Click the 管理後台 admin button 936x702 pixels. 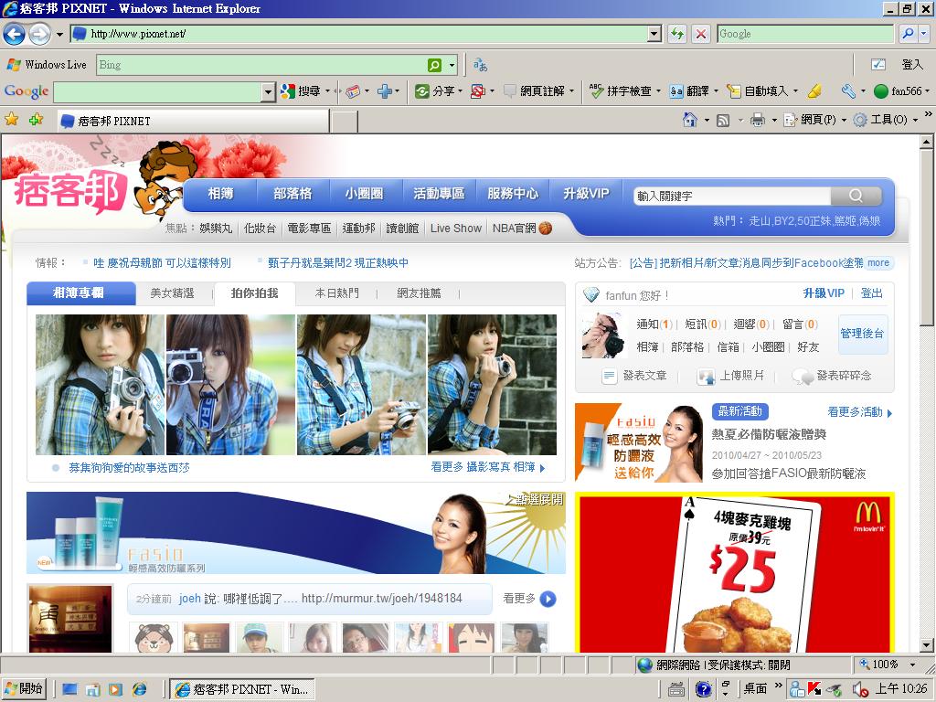point(862,334)
